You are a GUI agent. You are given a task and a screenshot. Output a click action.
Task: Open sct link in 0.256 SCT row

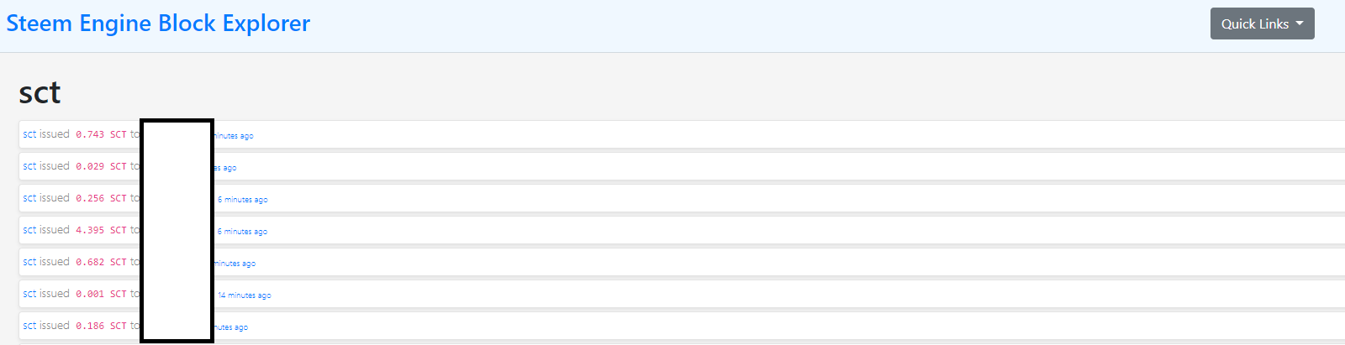(29, 198)
